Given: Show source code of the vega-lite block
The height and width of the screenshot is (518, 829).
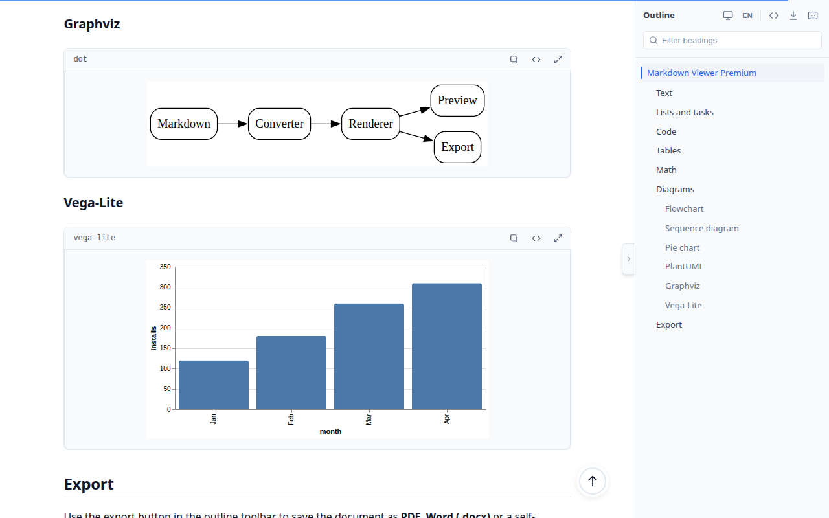Looking at the screenshot, I should click(x=536, y=238).
